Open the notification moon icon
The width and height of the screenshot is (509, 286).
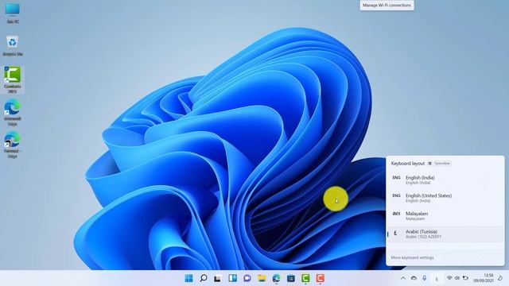tap(500, 278)
